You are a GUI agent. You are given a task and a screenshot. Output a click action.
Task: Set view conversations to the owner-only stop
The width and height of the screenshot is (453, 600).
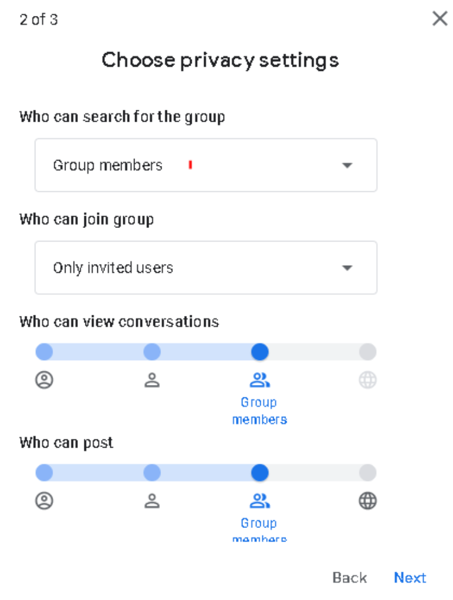pyautogui.click(x=44, y=351)
